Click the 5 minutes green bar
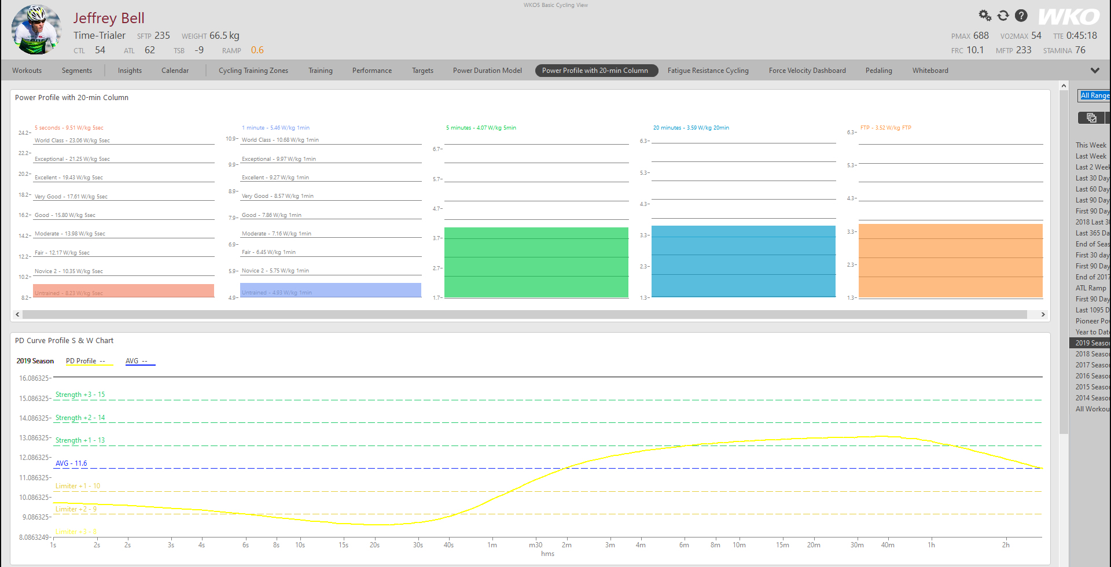The image size is (1111, 567). click(536, 263)
